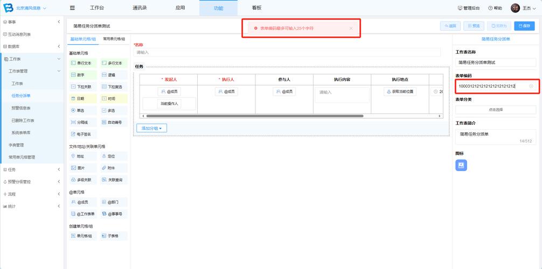Open the 添加分组 dropdown

[x=151, y=128]
